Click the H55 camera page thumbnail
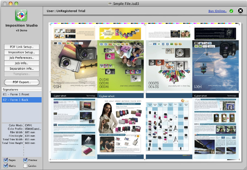The width and height of the screenshot is (247, 170). (x=74, y=66)
